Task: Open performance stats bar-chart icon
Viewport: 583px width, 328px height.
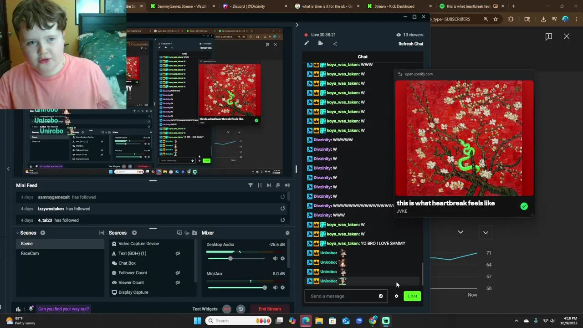Action: (x=18, y=309)
